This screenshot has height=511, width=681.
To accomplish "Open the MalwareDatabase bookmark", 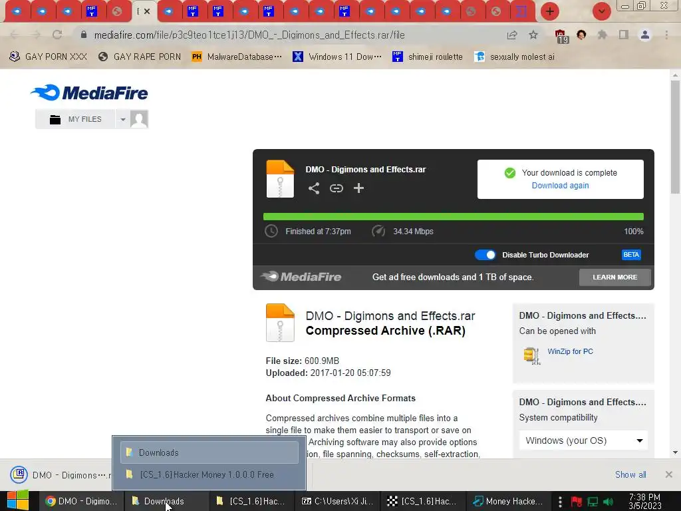I will 237,57.
